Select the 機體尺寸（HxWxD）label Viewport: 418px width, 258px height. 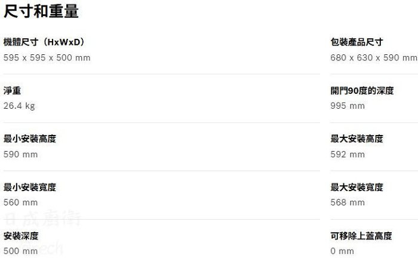(45, 42)
